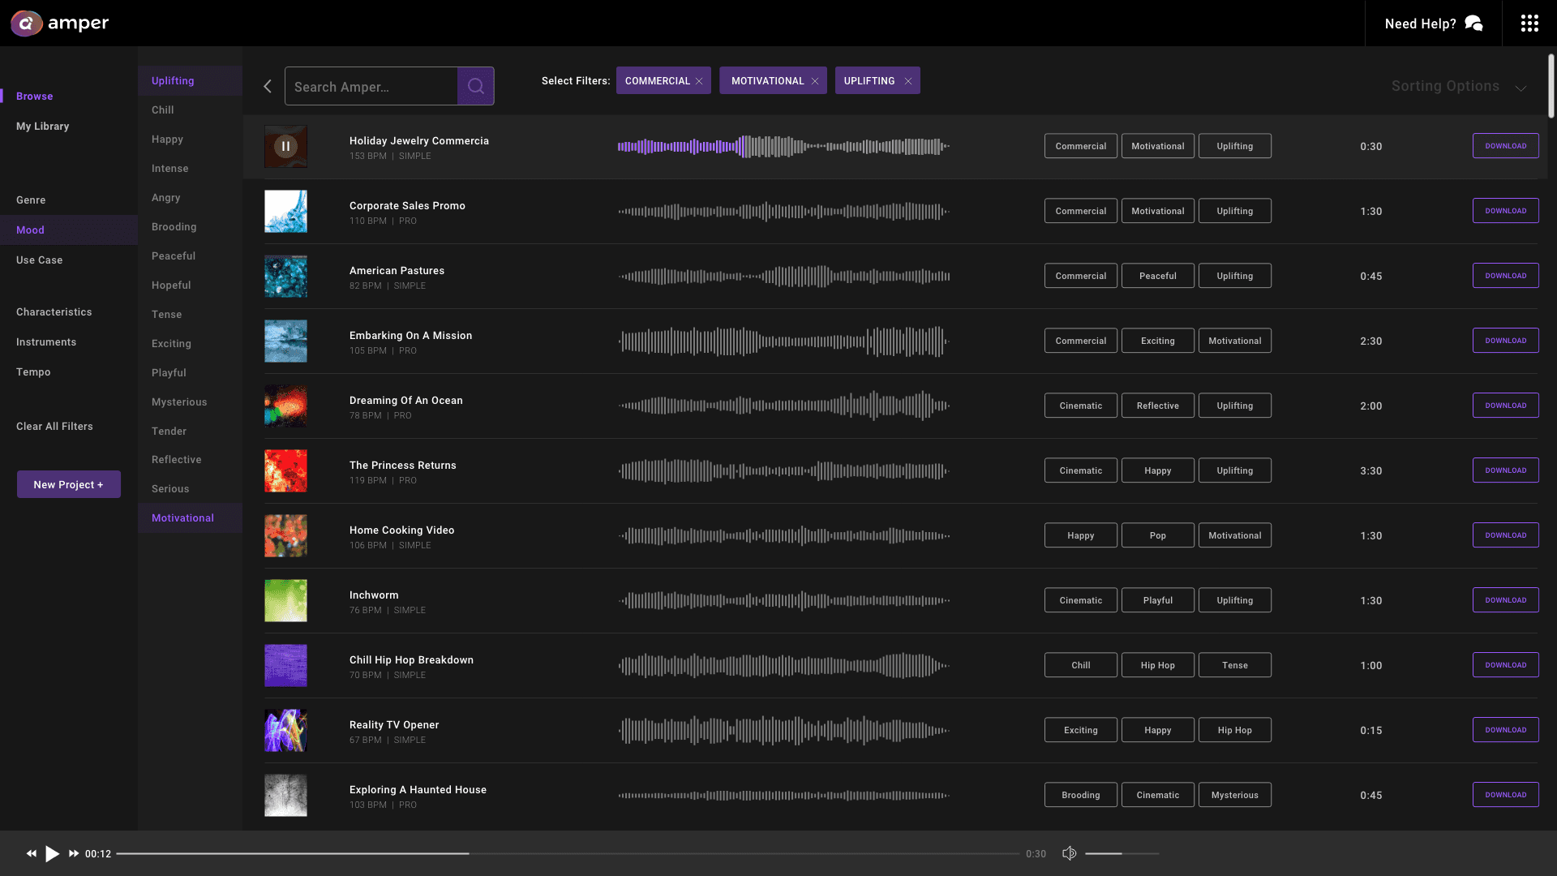1557x876 pixels.
Task: Go back using the left chevron arrow
Action: tap(268, 86)
